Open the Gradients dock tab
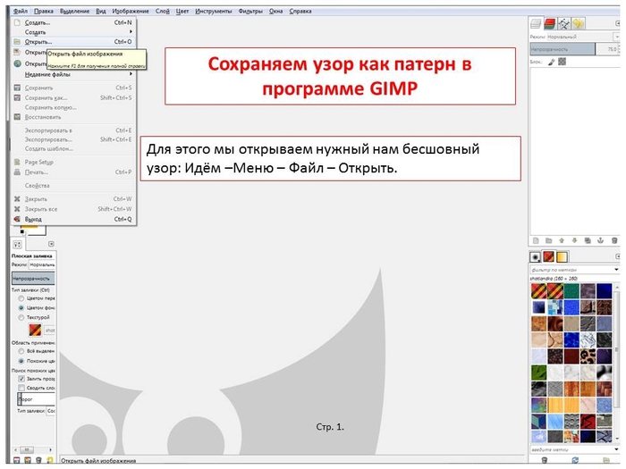The width and height of the screenshot is (626, 469). tap(562, 257)
